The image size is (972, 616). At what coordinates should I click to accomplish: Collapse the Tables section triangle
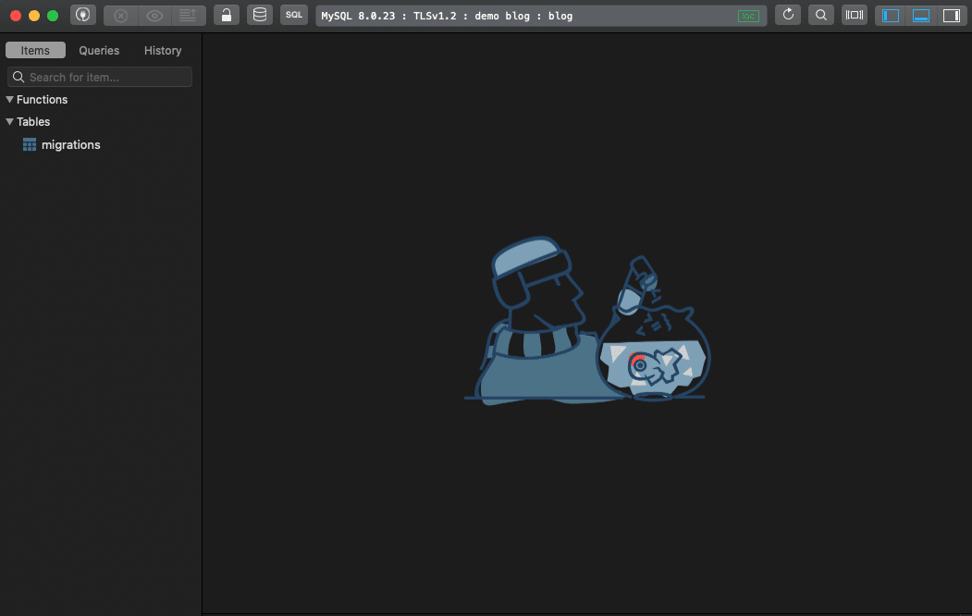(x=9, y=121)
